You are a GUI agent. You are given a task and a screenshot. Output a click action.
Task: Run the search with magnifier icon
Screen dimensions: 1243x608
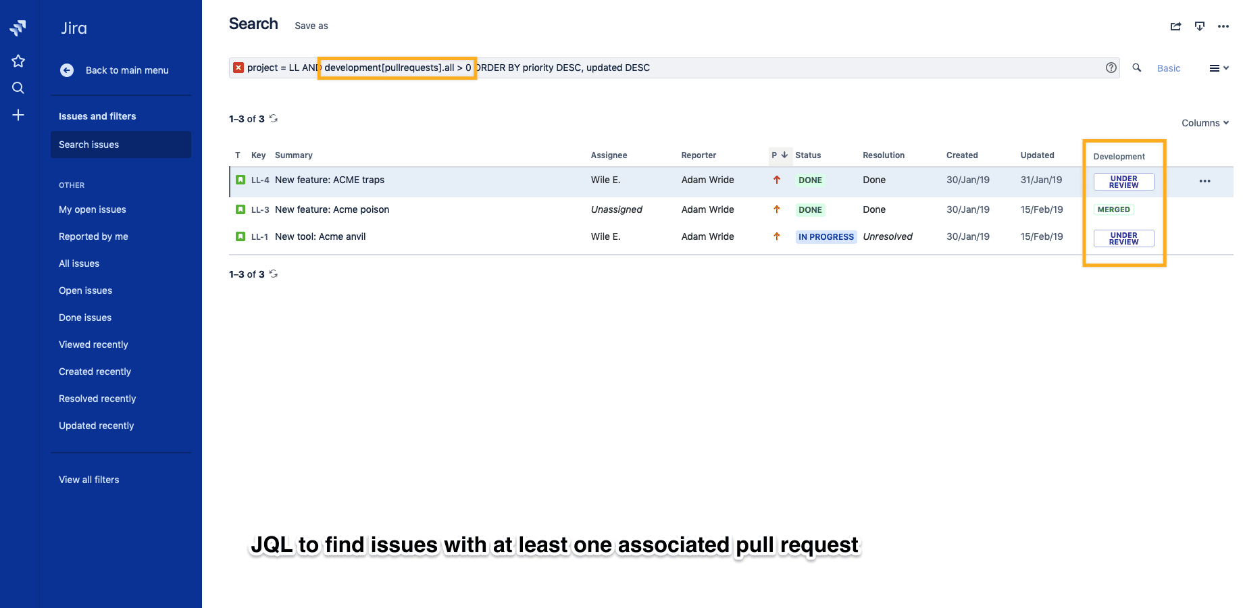pyautogui.click(x=1137, y=68)
